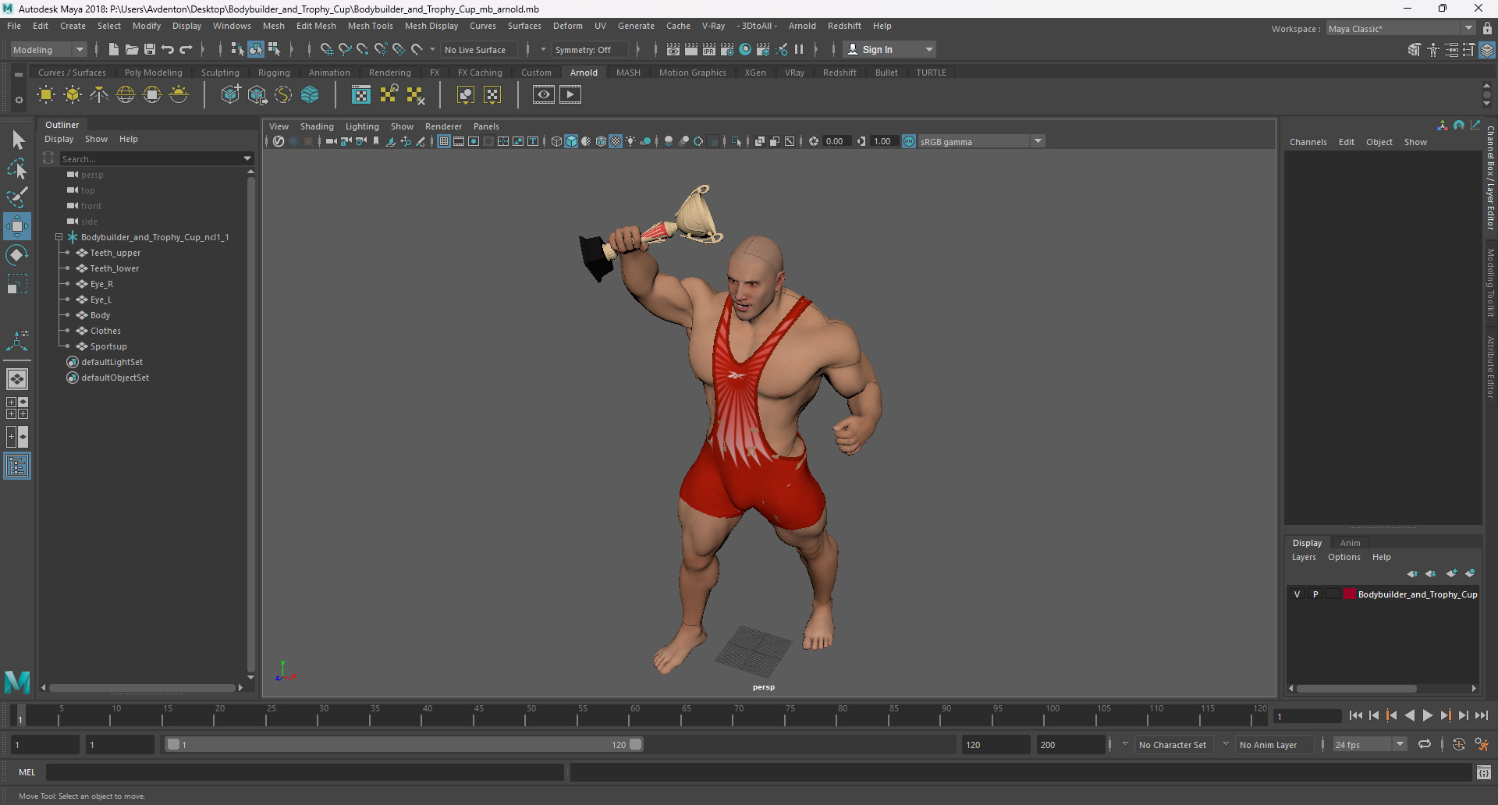This screenshot has width=1498, height=805.
Task: Export an Arnold stand-in from shelf
Action: [x=257, y=95]
